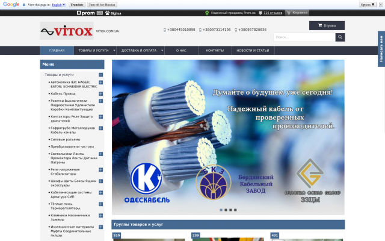This screenshot has height=241, width=385.
Task: Open the top bar Корзина cart
Action: 297,13
